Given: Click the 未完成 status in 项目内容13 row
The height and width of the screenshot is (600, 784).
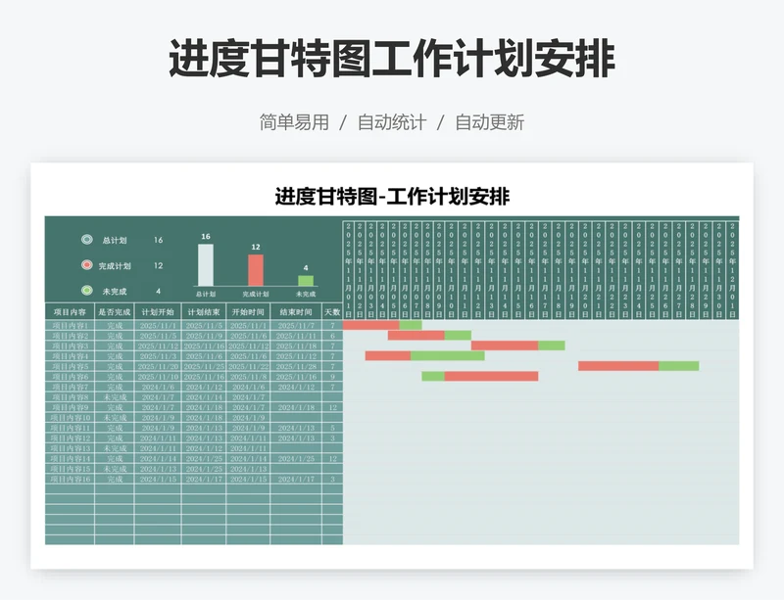Looking at the screenshot, I should (115, 448).
